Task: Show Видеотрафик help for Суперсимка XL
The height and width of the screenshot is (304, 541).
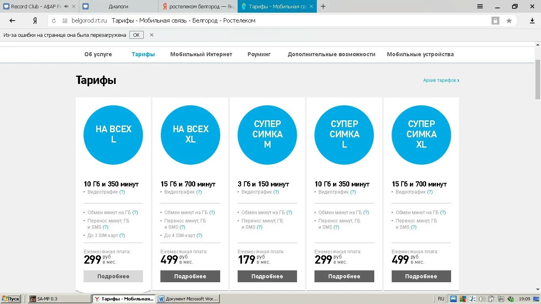Action: click(x=430, y=192)
